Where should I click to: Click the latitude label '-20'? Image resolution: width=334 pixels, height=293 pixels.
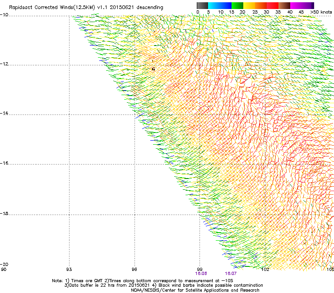click(4, 264)
